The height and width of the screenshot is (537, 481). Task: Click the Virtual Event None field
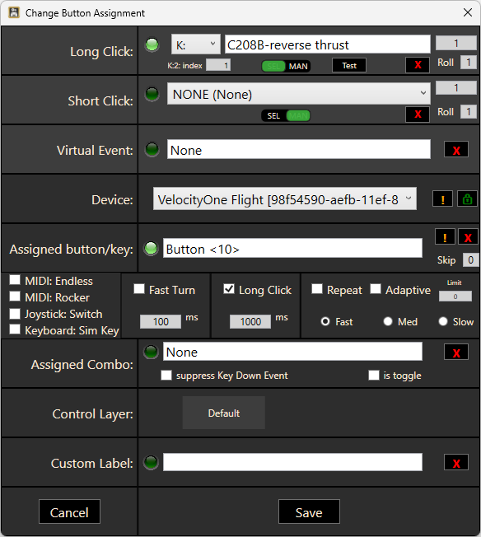coord(299,149)
